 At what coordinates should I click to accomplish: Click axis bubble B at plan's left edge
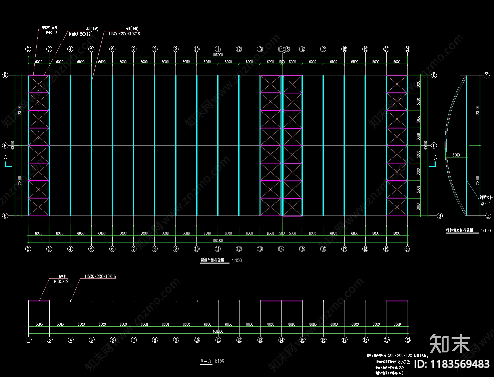5,216
